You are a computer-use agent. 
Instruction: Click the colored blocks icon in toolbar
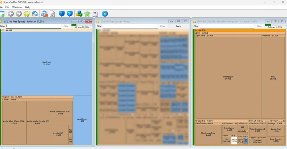[x=79, y=14]
